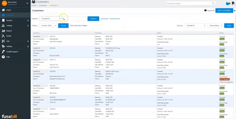Image resolution: width=236 pixels, height=119 pixels.
Task: Click the Customers people icon in sidebar
Action: (3, 15)
